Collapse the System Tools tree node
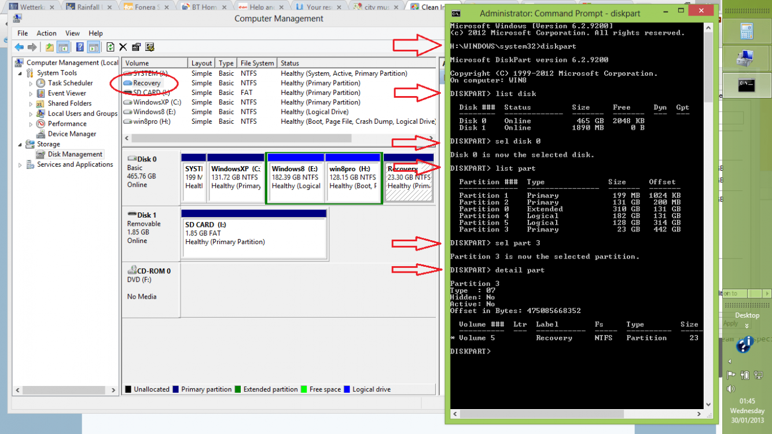 pyautogui.click(x=21, y=73)
